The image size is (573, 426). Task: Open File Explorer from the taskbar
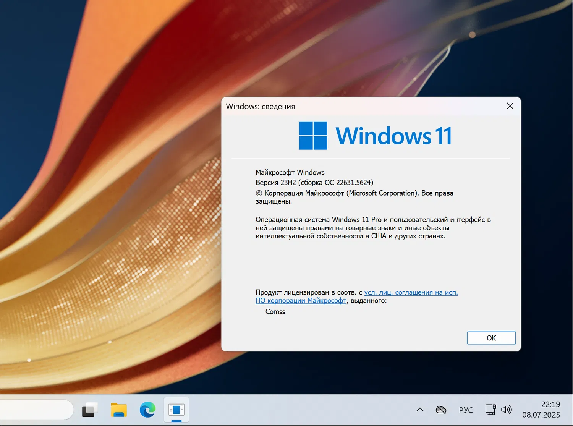coord(118,410)
